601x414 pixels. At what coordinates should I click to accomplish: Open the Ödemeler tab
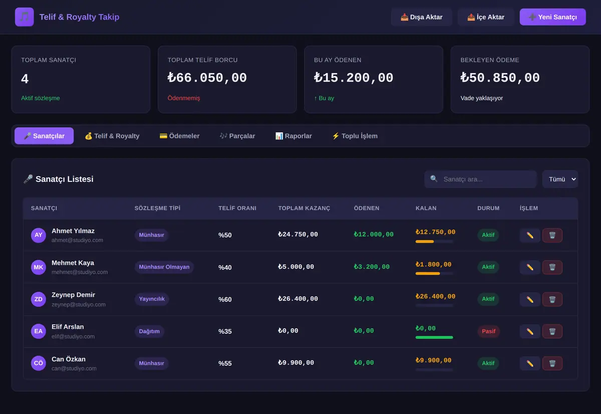coord(179,136)
